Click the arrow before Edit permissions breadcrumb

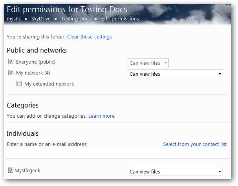[96, 19]
